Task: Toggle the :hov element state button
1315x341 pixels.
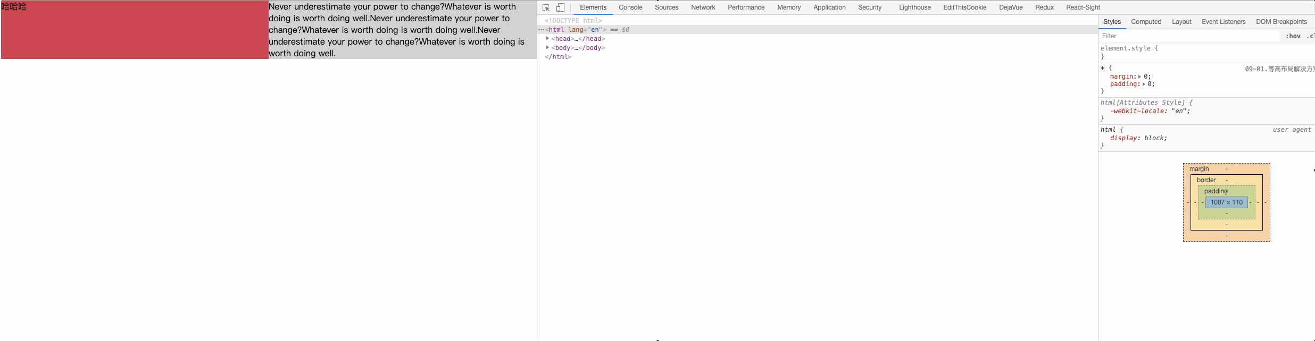Action: pos(1293,36)
